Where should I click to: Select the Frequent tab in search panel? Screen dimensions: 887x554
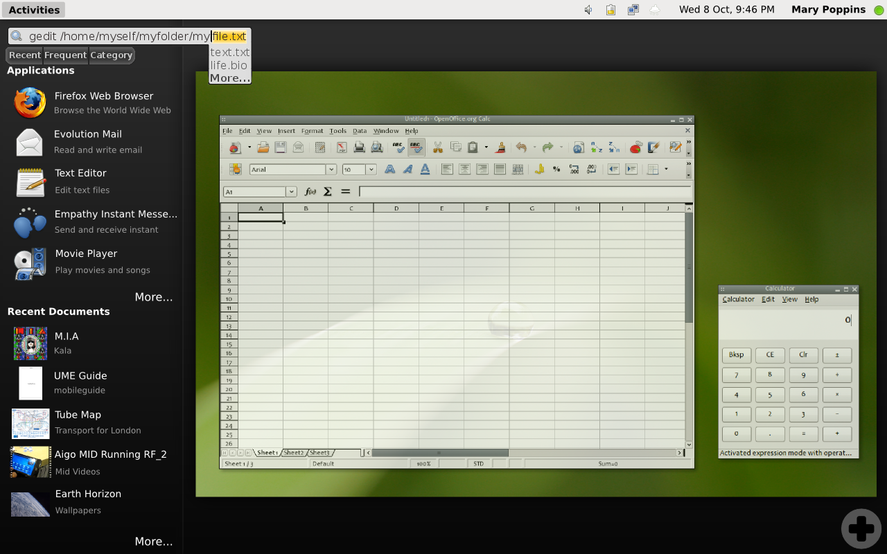click(x=66, y=55)
